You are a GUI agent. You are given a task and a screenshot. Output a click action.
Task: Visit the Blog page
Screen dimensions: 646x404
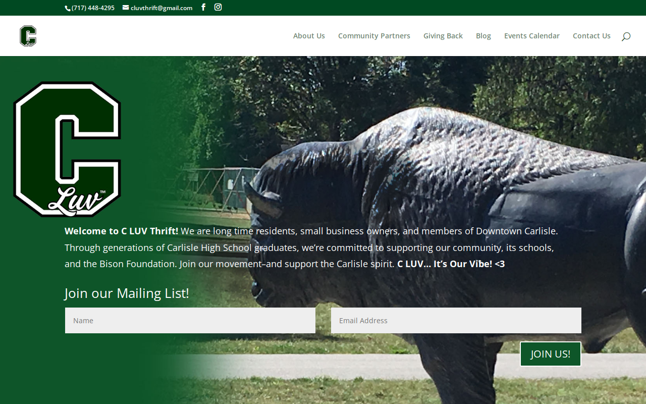(483, 36)
